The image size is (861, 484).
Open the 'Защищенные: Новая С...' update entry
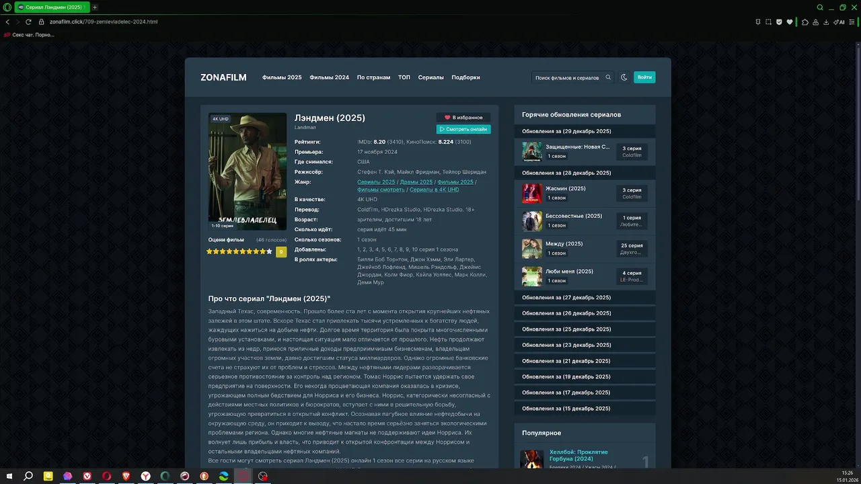point(585,151)
